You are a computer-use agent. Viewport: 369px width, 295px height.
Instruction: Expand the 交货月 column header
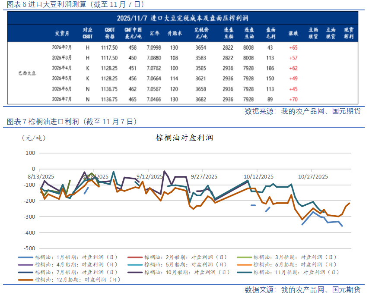tap(62, 33)
